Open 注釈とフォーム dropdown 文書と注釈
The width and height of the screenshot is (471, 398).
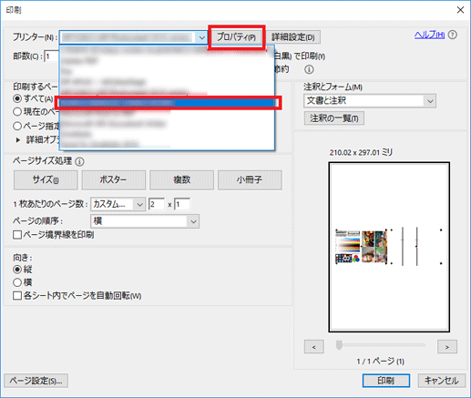[370, 101]
